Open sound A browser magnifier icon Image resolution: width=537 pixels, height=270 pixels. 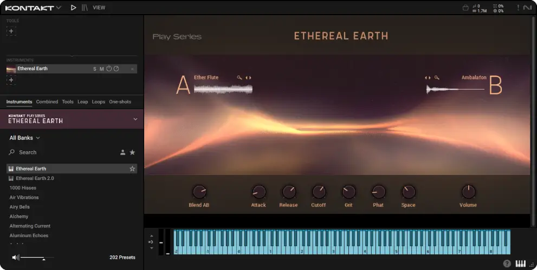pyautogui.click(x=240, y=78)
